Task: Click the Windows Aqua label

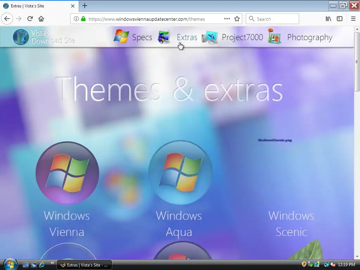Action: [x=179, y=224]
